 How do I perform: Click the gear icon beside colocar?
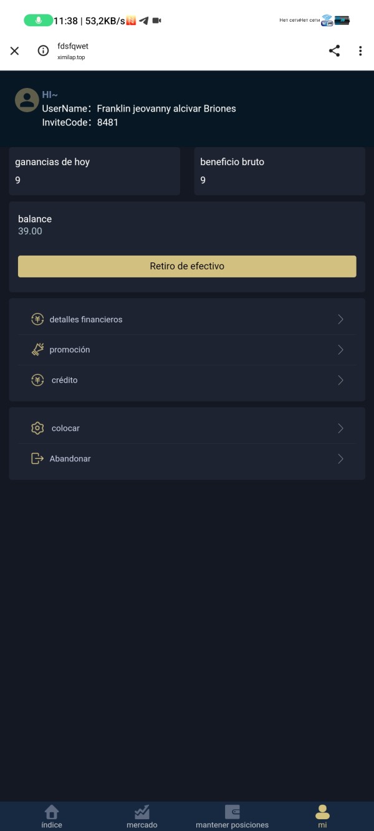pyautogui.click(x=37, y=428)
